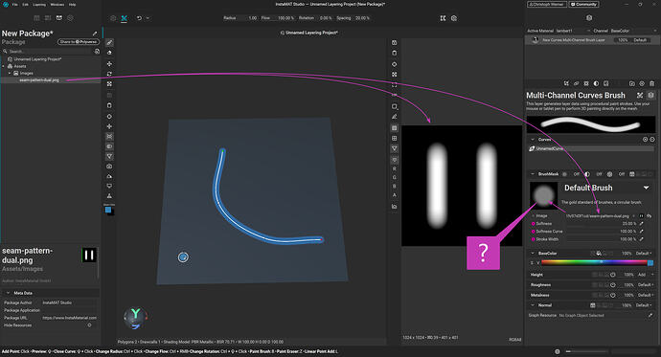661x357 pixels.
Task: Open the Windows menu
Action: point(57,4)
